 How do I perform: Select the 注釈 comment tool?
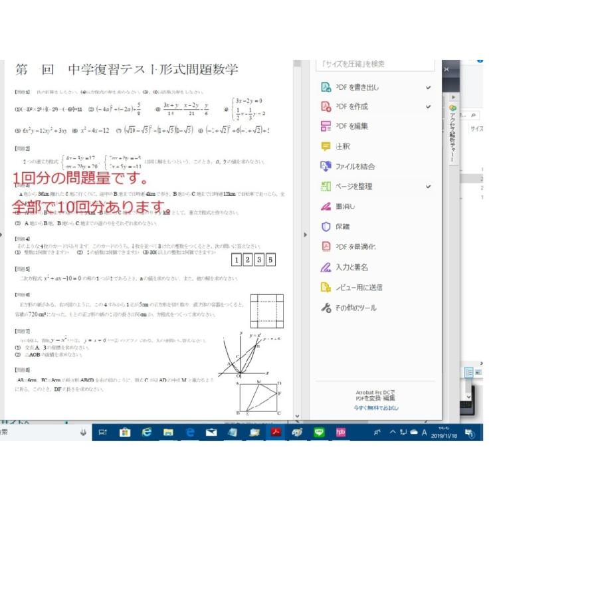326,146
